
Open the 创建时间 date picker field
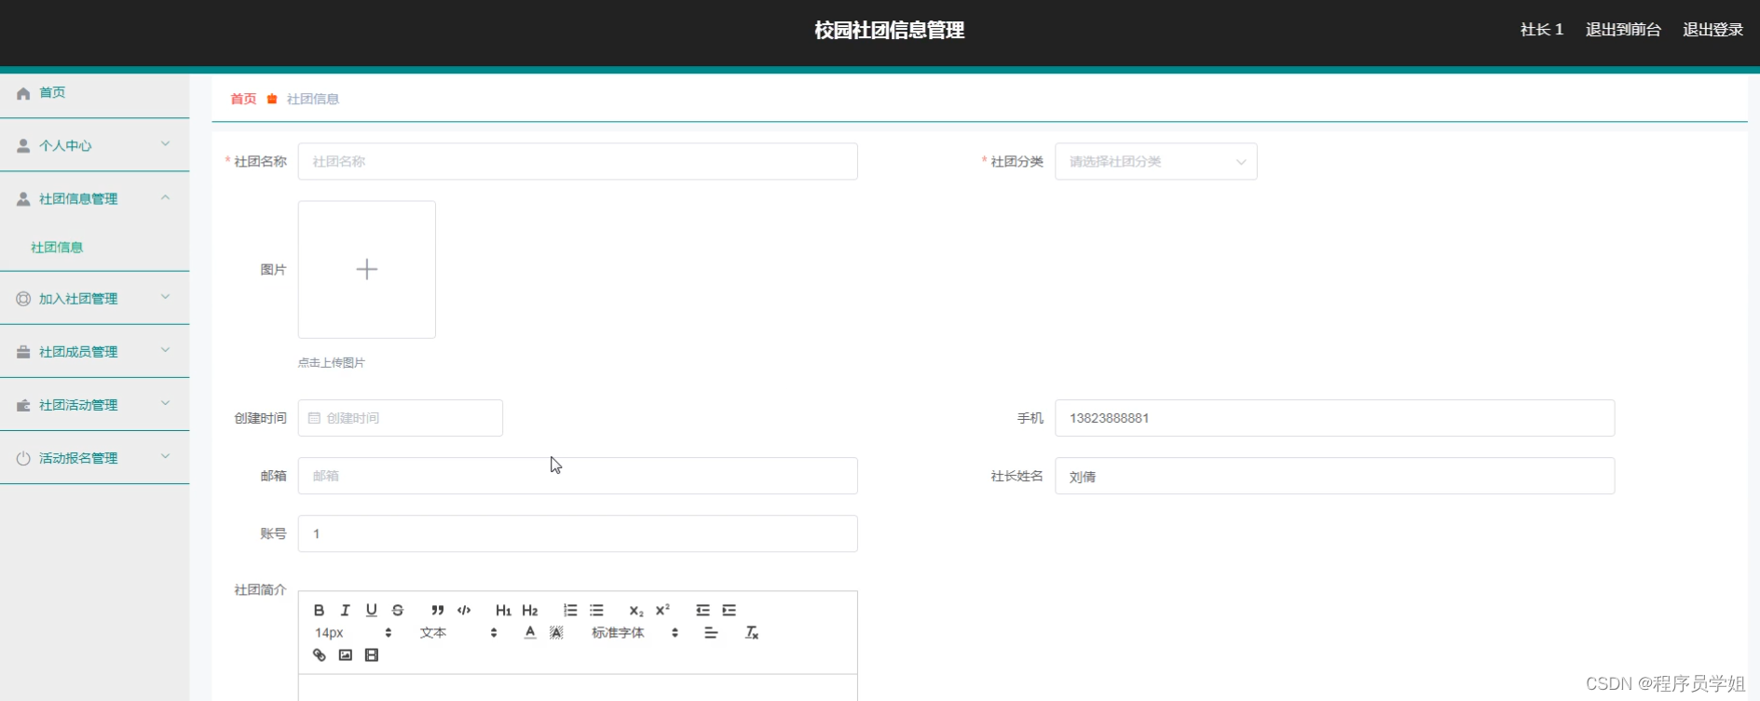[401, 418]
